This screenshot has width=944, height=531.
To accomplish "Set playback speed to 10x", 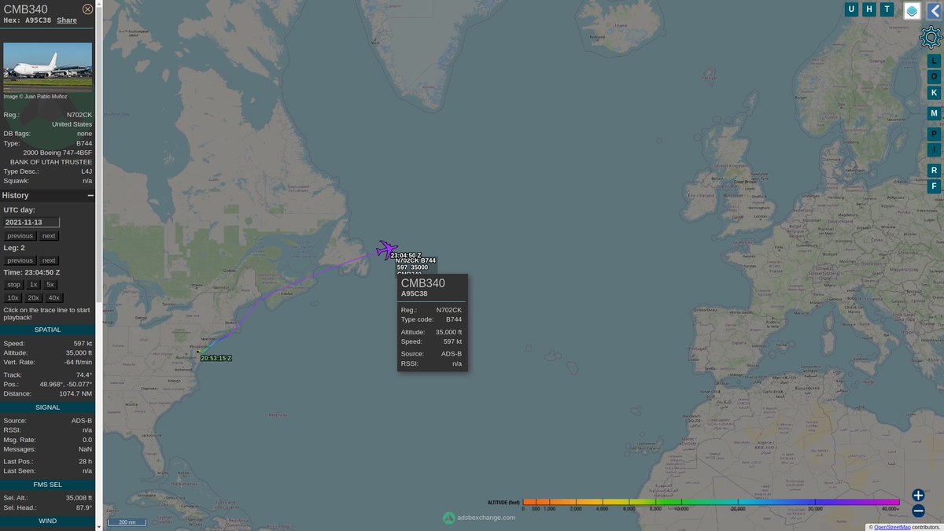I will [13, 297].
